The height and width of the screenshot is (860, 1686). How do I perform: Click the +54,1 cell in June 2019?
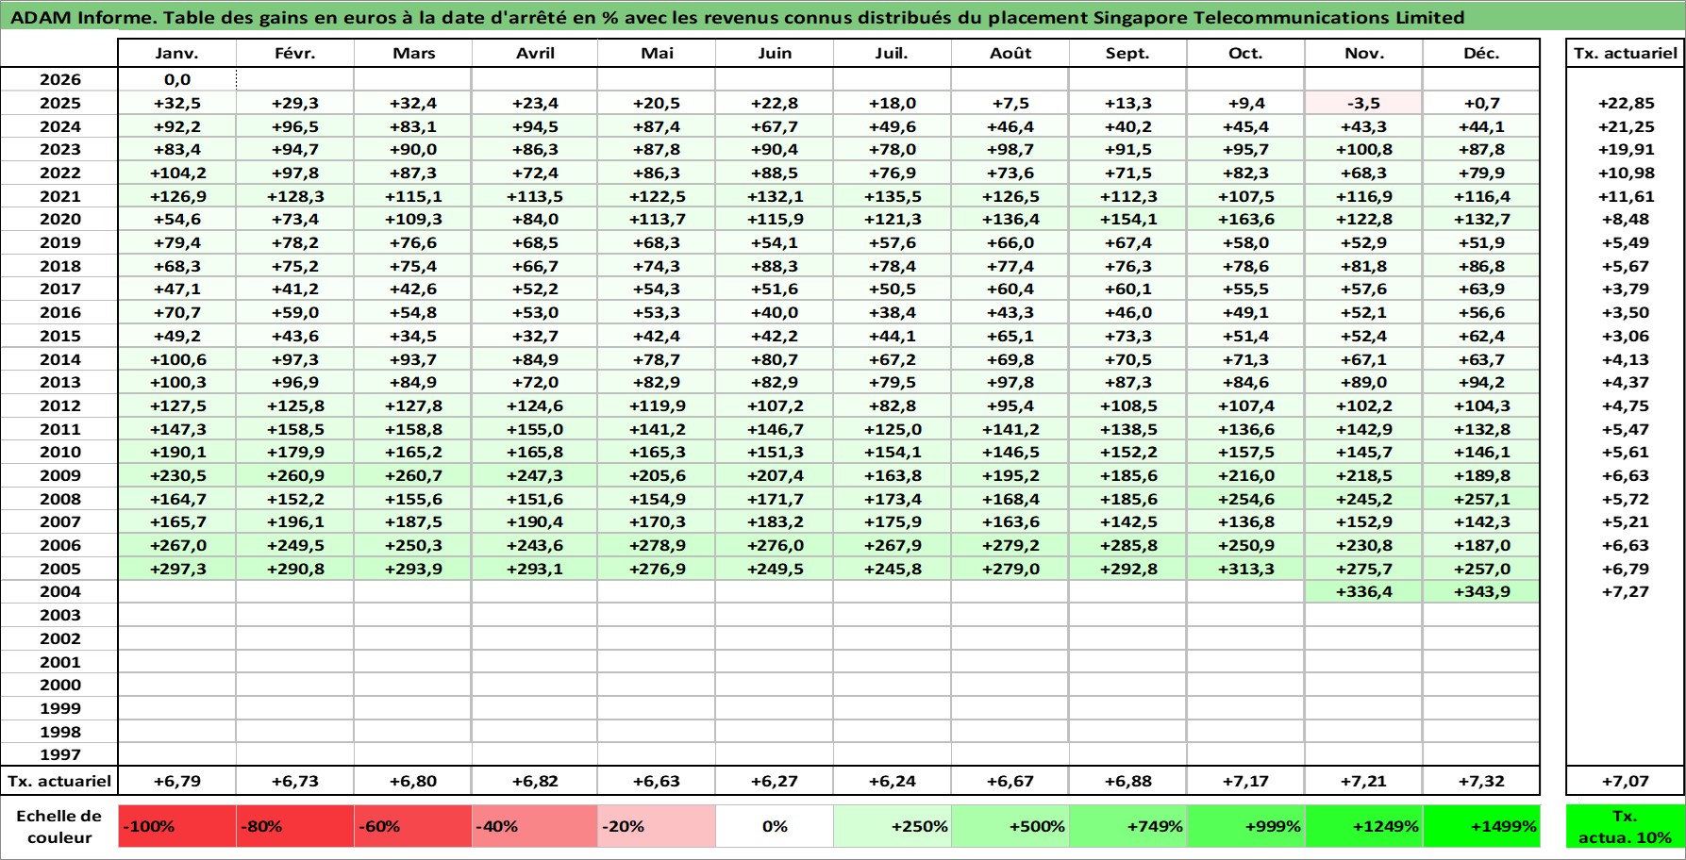(775, 243)
